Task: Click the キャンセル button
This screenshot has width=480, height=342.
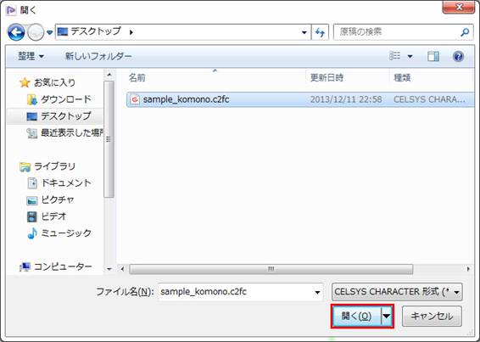Action: [432, 316]
